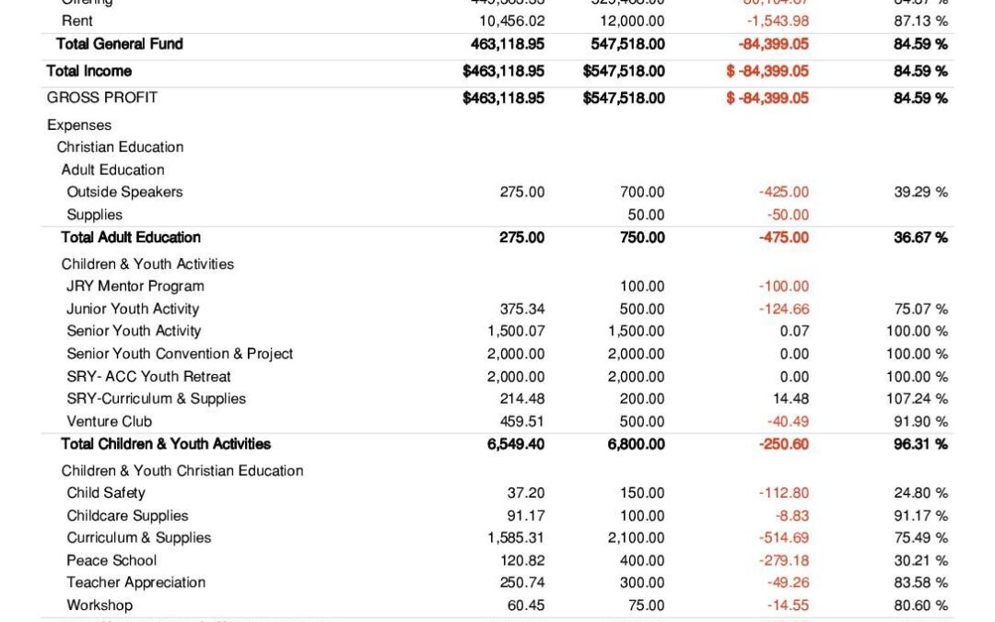Click Peace School variance -279.18

pyautogui.click(x=784, y=561)
